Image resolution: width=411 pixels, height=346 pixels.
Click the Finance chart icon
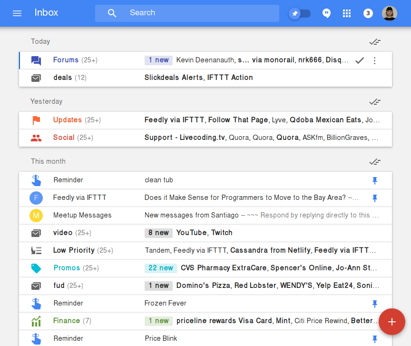36,321
